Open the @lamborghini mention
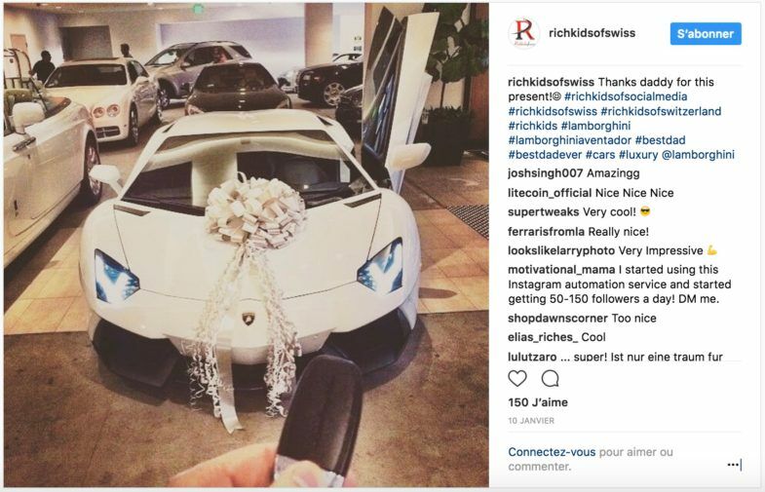This screenshot has height=492, width=765. [x=698, y=155]
